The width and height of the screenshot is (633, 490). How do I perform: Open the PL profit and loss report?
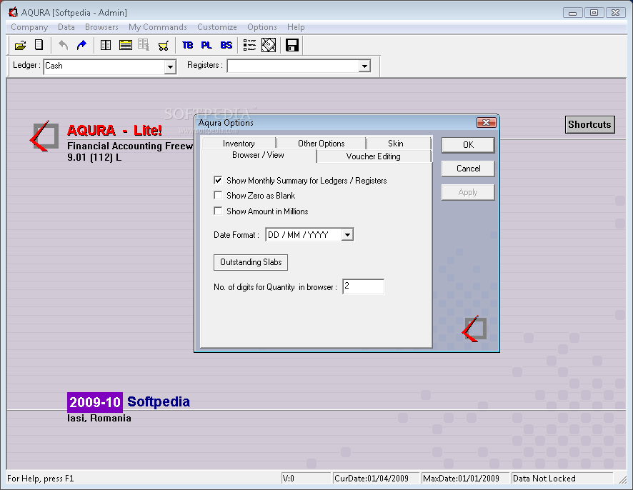point(206,45)
